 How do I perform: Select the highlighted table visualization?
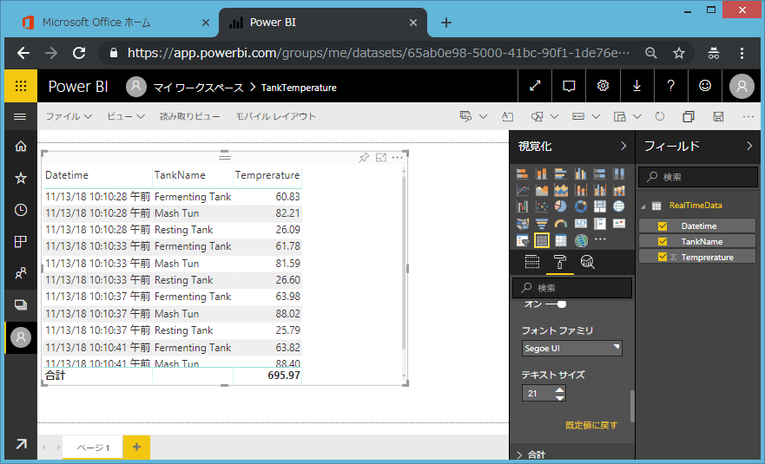(x=542, y=240)
